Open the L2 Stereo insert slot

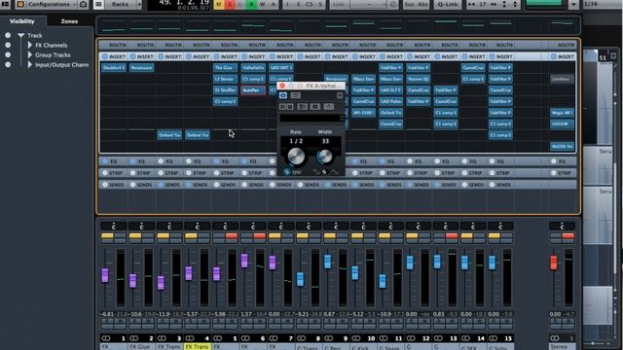[225, 79]
